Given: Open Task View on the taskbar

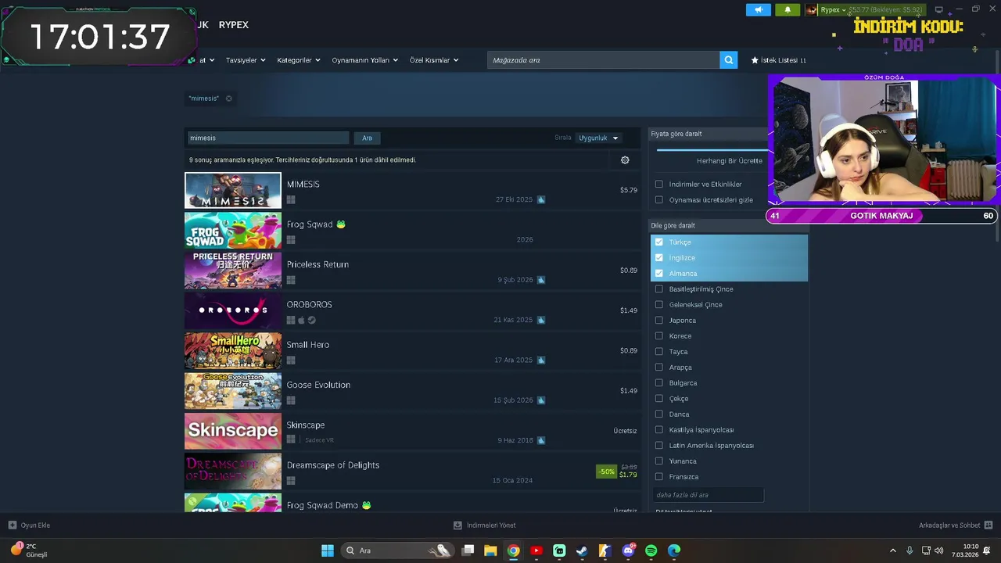Looking at the screenshot, I should 468,550.
